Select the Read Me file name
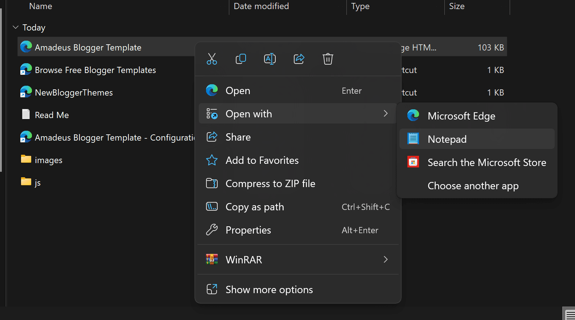This screenshot has height=320, width=575. 52,115
